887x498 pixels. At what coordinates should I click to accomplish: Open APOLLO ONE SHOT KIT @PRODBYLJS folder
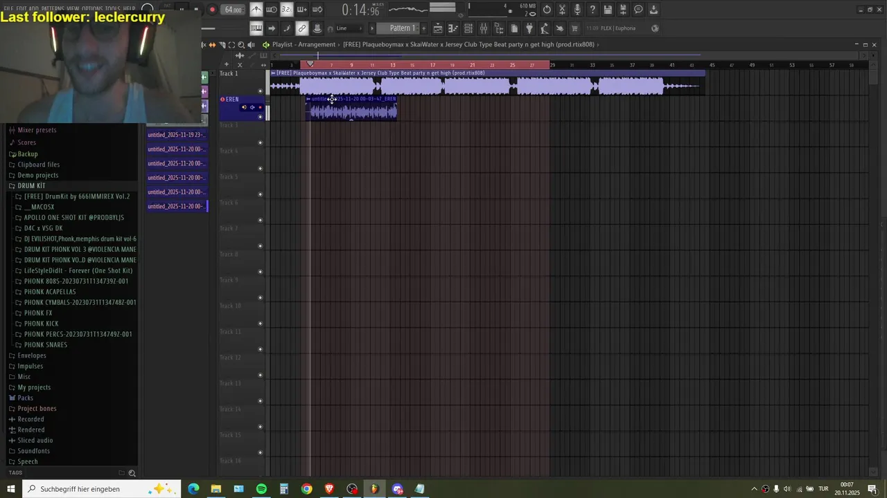click(x=73, y=218)
